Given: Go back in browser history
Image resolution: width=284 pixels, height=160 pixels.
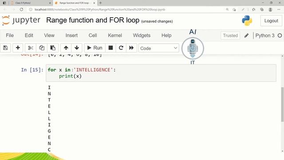Looking at the screenshot, I should [x=5, y=9].
